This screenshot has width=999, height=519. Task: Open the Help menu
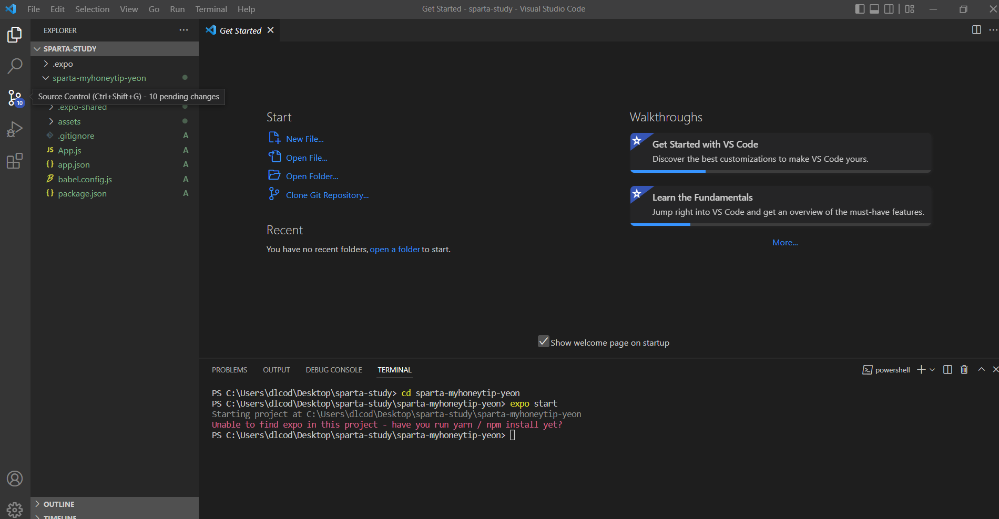tap(246, 9)
